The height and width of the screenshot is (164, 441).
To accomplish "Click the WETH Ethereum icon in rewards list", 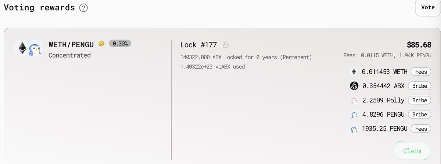I will click(x=354, y=72).
